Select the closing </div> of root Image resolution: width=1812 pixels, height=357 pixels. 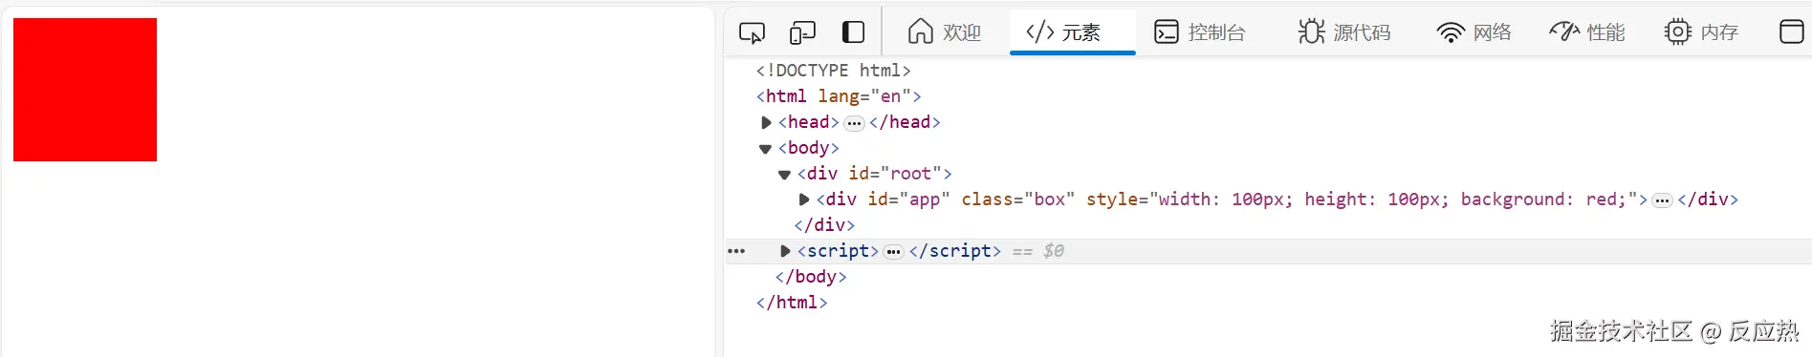point(824,225)
